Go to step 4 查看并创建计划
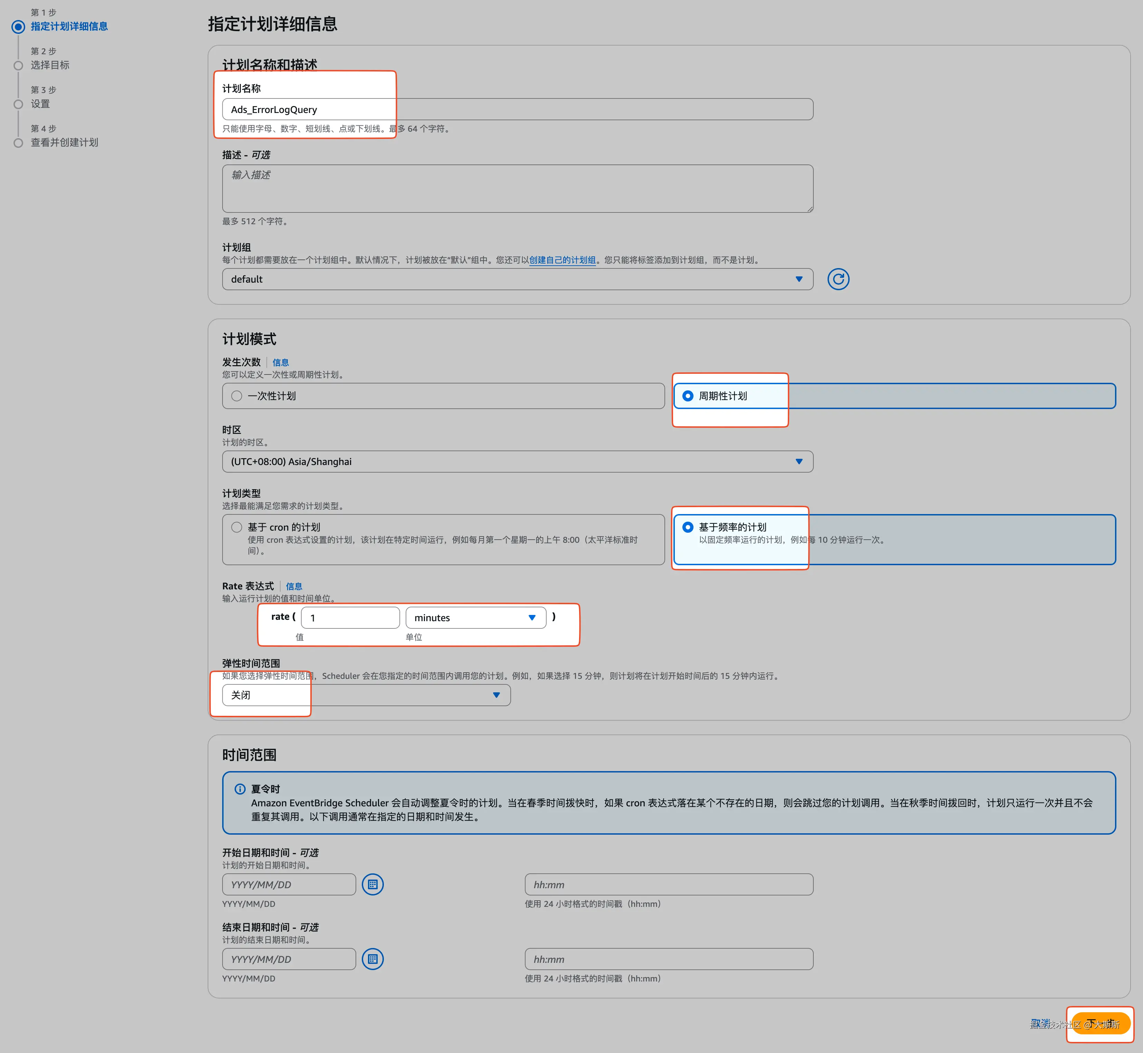Screen dimensions: 1143x1053 click(x=64, y=142)
